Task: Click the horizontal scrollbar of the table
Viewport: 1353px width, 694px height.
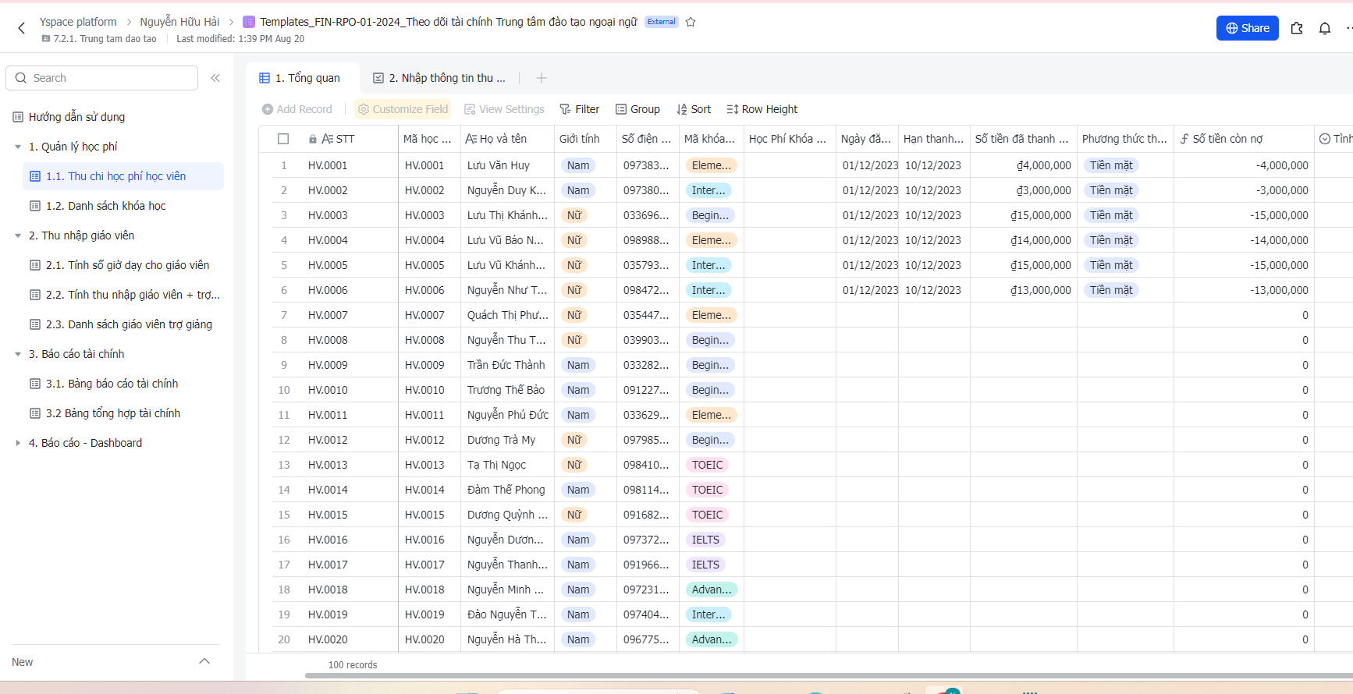Action: click(827, 676)
